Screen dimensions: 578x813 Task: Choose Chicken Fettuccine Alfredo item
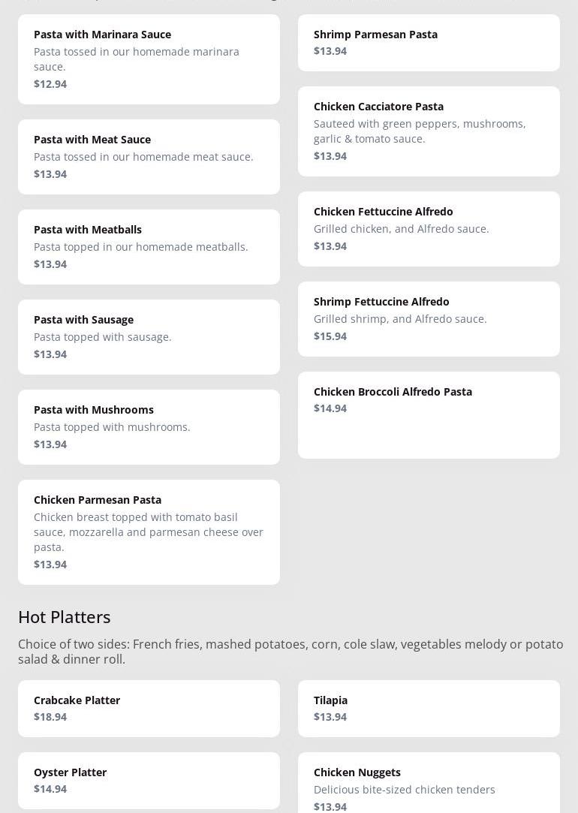click(429, 228)
